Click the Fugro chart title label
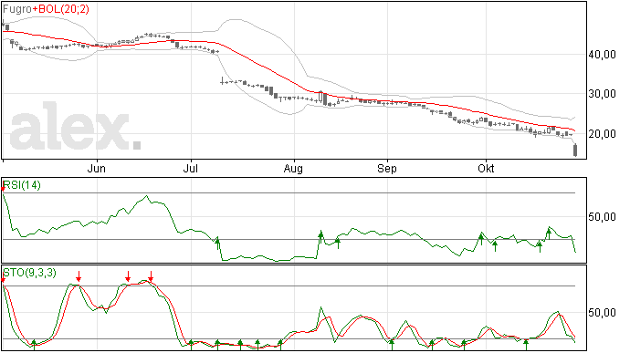Screen dimensions: 630x353 (17, 9)
